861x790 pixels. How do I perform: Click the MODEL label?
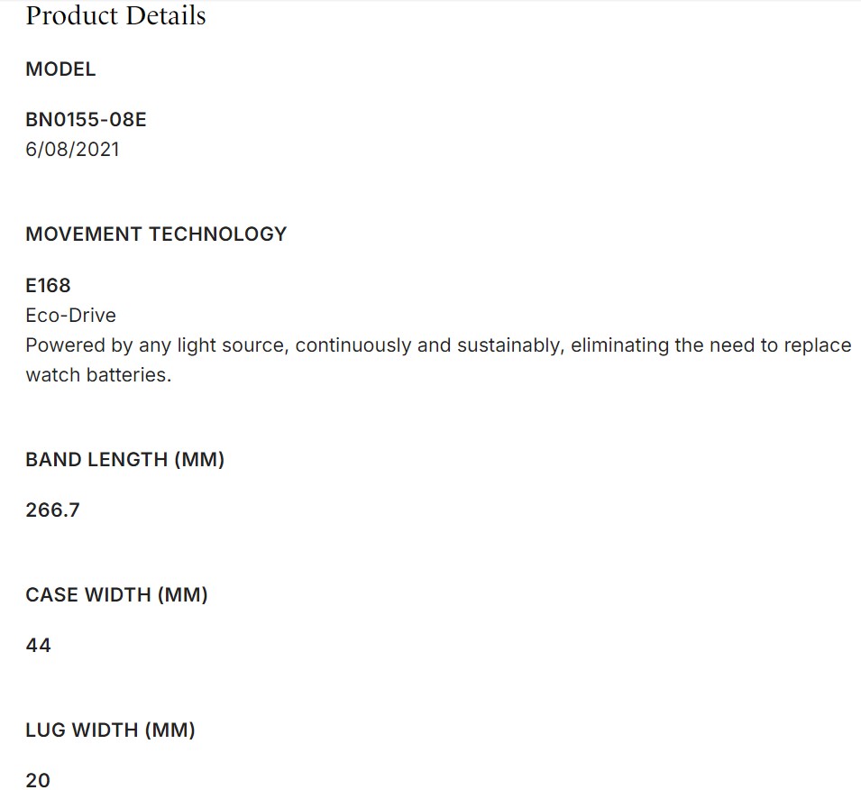coord(60,69)
